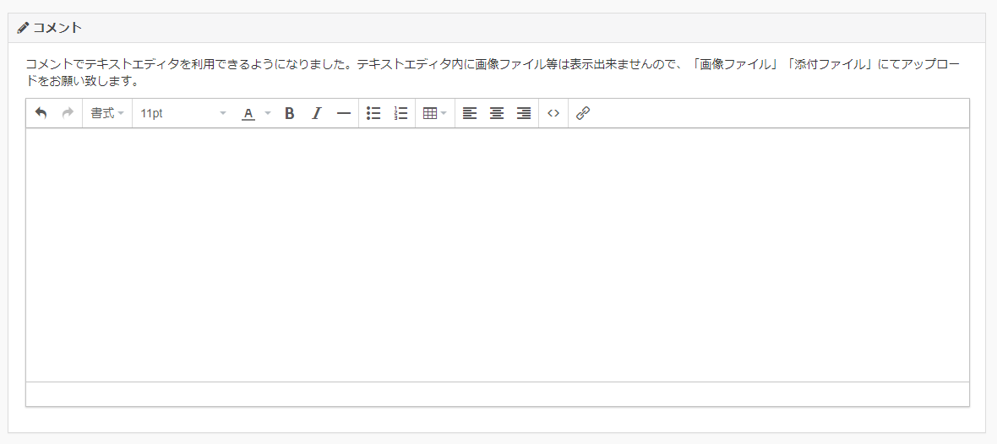Click the redo arrow icon

click(x=68, y=113)
